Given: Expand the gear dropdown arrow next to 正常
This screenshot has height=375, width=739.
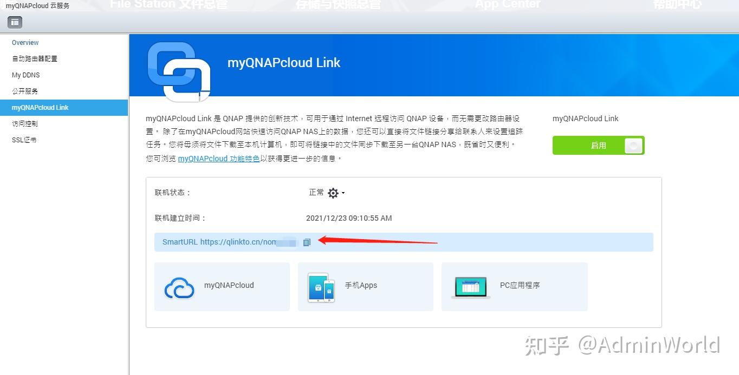Looking at the screenshot, I should point(343,193).
